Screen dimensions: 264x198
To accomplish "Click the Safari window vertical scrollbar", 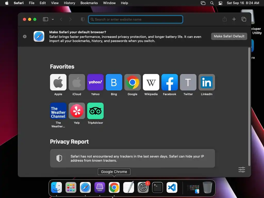I will [249, 107].
